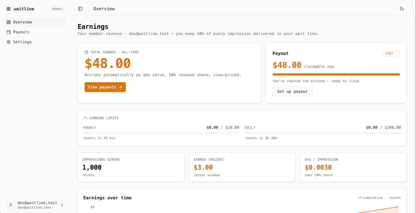
Task: Click the wallet icon beside Total Earned
Action: coord(86,52)
